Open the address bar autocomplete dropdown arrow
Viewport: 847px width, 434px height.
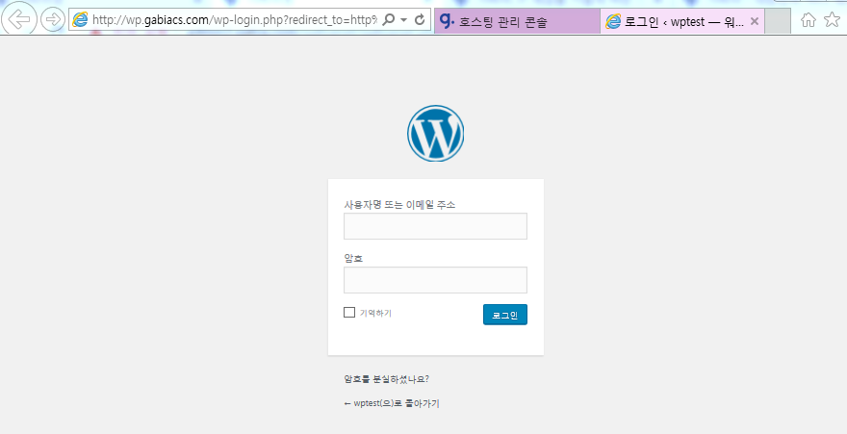(x=403, y=20)
